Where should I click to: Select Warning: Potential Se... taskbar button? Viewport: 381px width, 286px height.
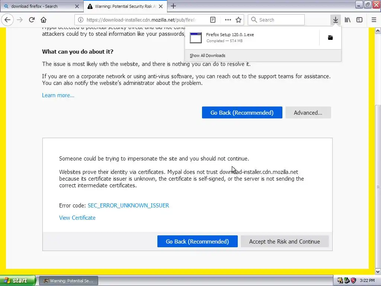[x=68, y=281]
